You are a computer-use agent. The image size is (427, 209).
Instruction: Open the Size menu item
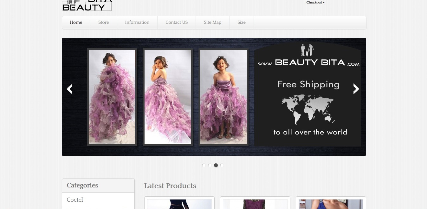click(x=242, y=23)
